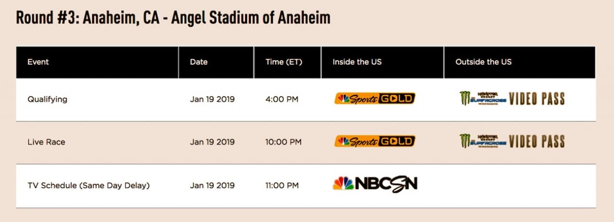Select the Event column header
Viewport: 614px width, 222px height.
(x=38, y=62)
